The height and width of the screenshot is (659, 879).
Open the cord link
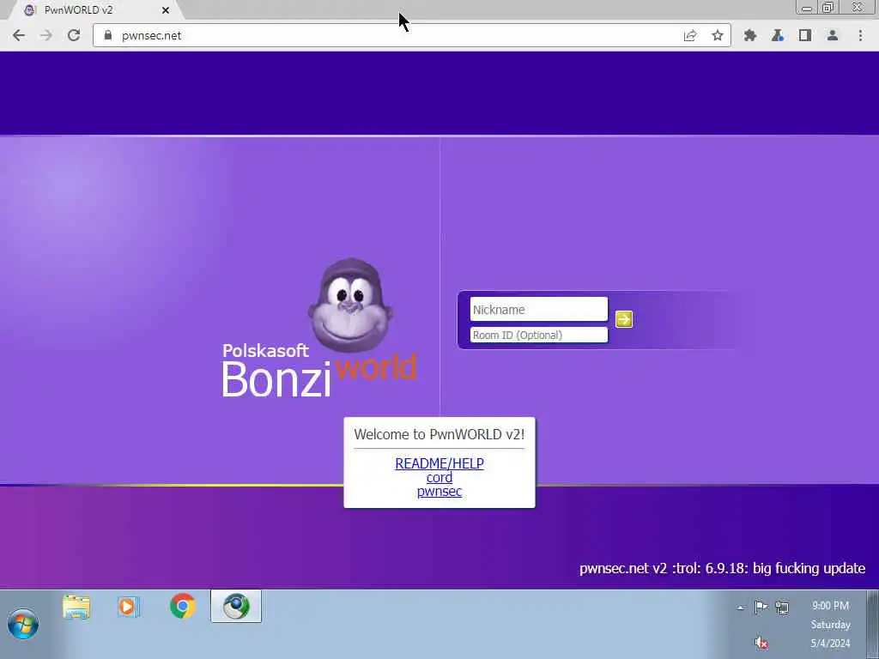pyautogui.click(x=439, y=477)
